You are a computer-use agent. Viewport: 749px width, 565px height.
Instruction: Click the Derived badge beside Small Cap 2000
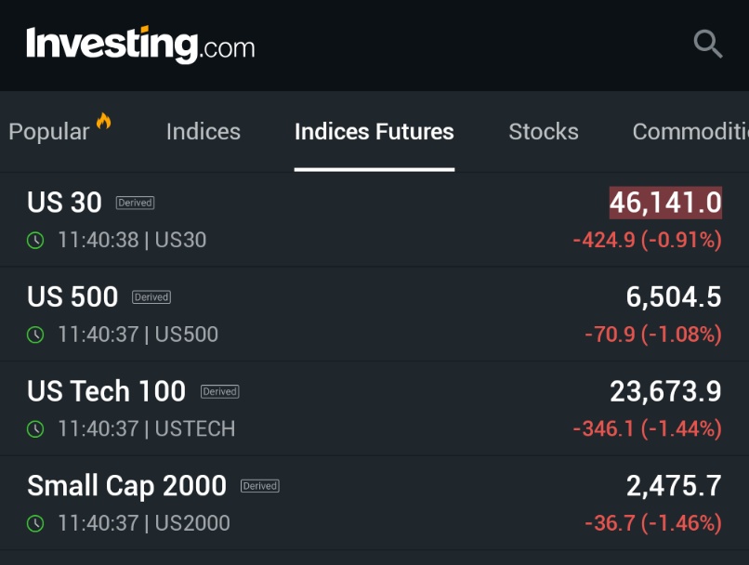[260, 486]
